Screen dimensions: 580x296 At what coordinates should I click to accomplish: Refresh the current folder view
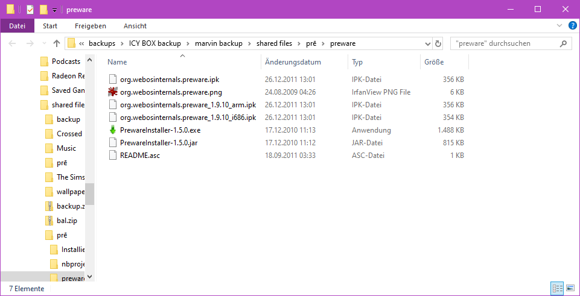pyautogui.click(x=438, y=43)
